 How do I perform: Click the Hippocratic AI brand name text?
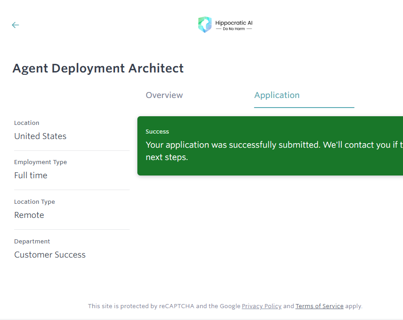[234, 22]
